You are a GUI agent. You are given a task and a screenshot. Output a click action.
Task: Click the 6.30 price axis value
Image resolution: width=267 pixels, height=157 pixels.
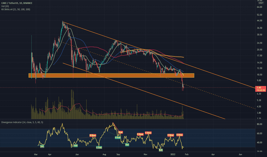tap(259, 94)
